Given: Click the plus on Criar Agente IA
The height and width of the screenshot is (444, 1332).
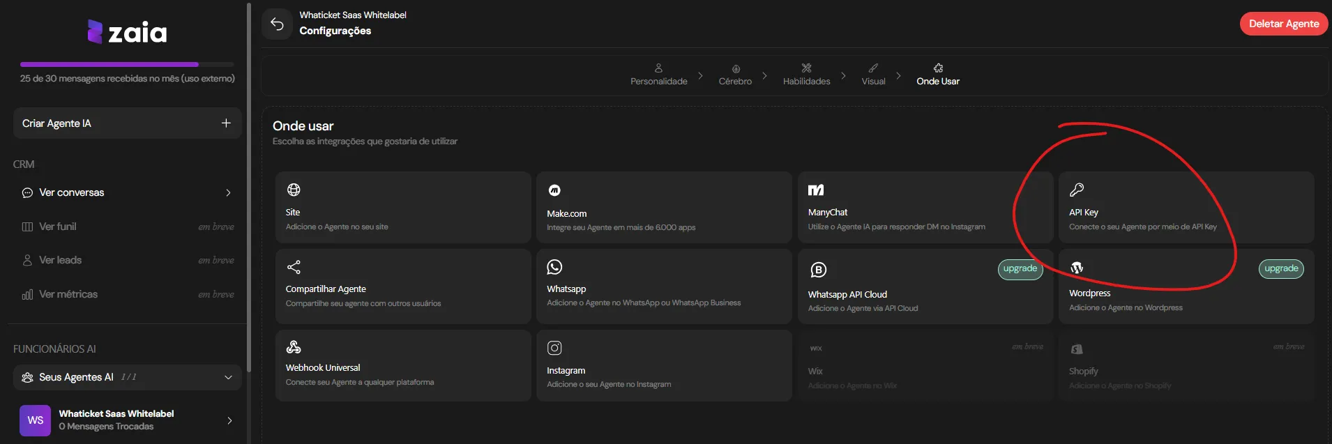Looking at the screenshot, I should point(226,123).
